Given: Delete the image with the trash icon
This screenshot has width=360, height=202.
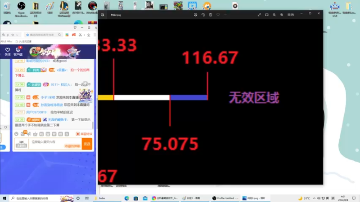Looking at the screenshot, I should coord(211,15).
